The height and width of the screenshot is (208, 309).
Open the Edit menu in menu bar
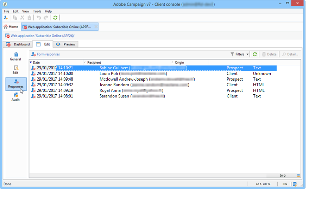(x=15, y=11)
